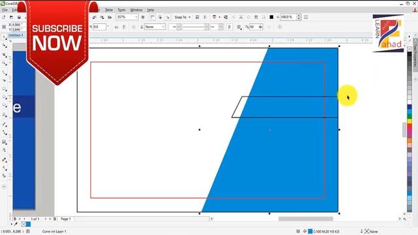Click the No Color swatch in color palette

410,49
